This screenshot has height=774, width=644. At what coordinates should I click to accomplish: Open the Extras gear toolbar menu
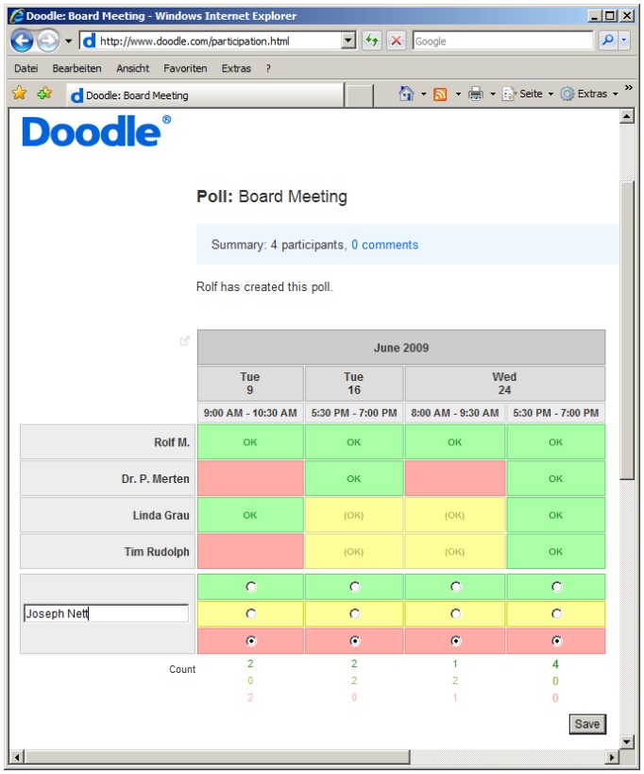pyautogui.click(x=589, y=94)
